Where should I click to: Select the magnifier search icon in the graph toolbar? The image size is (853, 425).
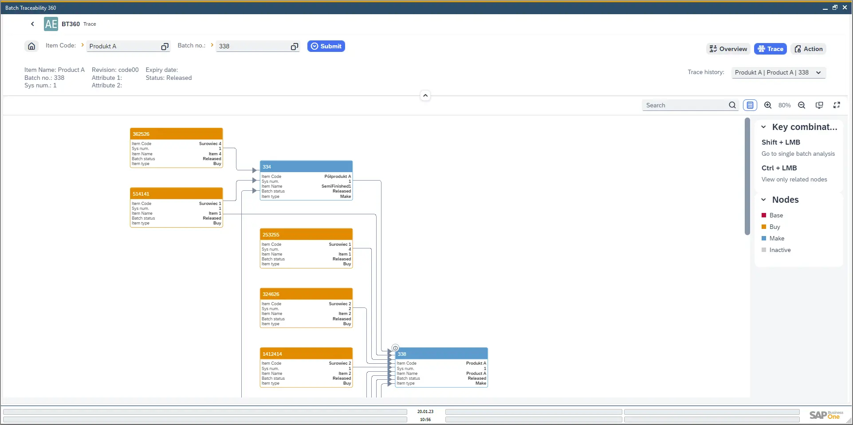point(732,105)
